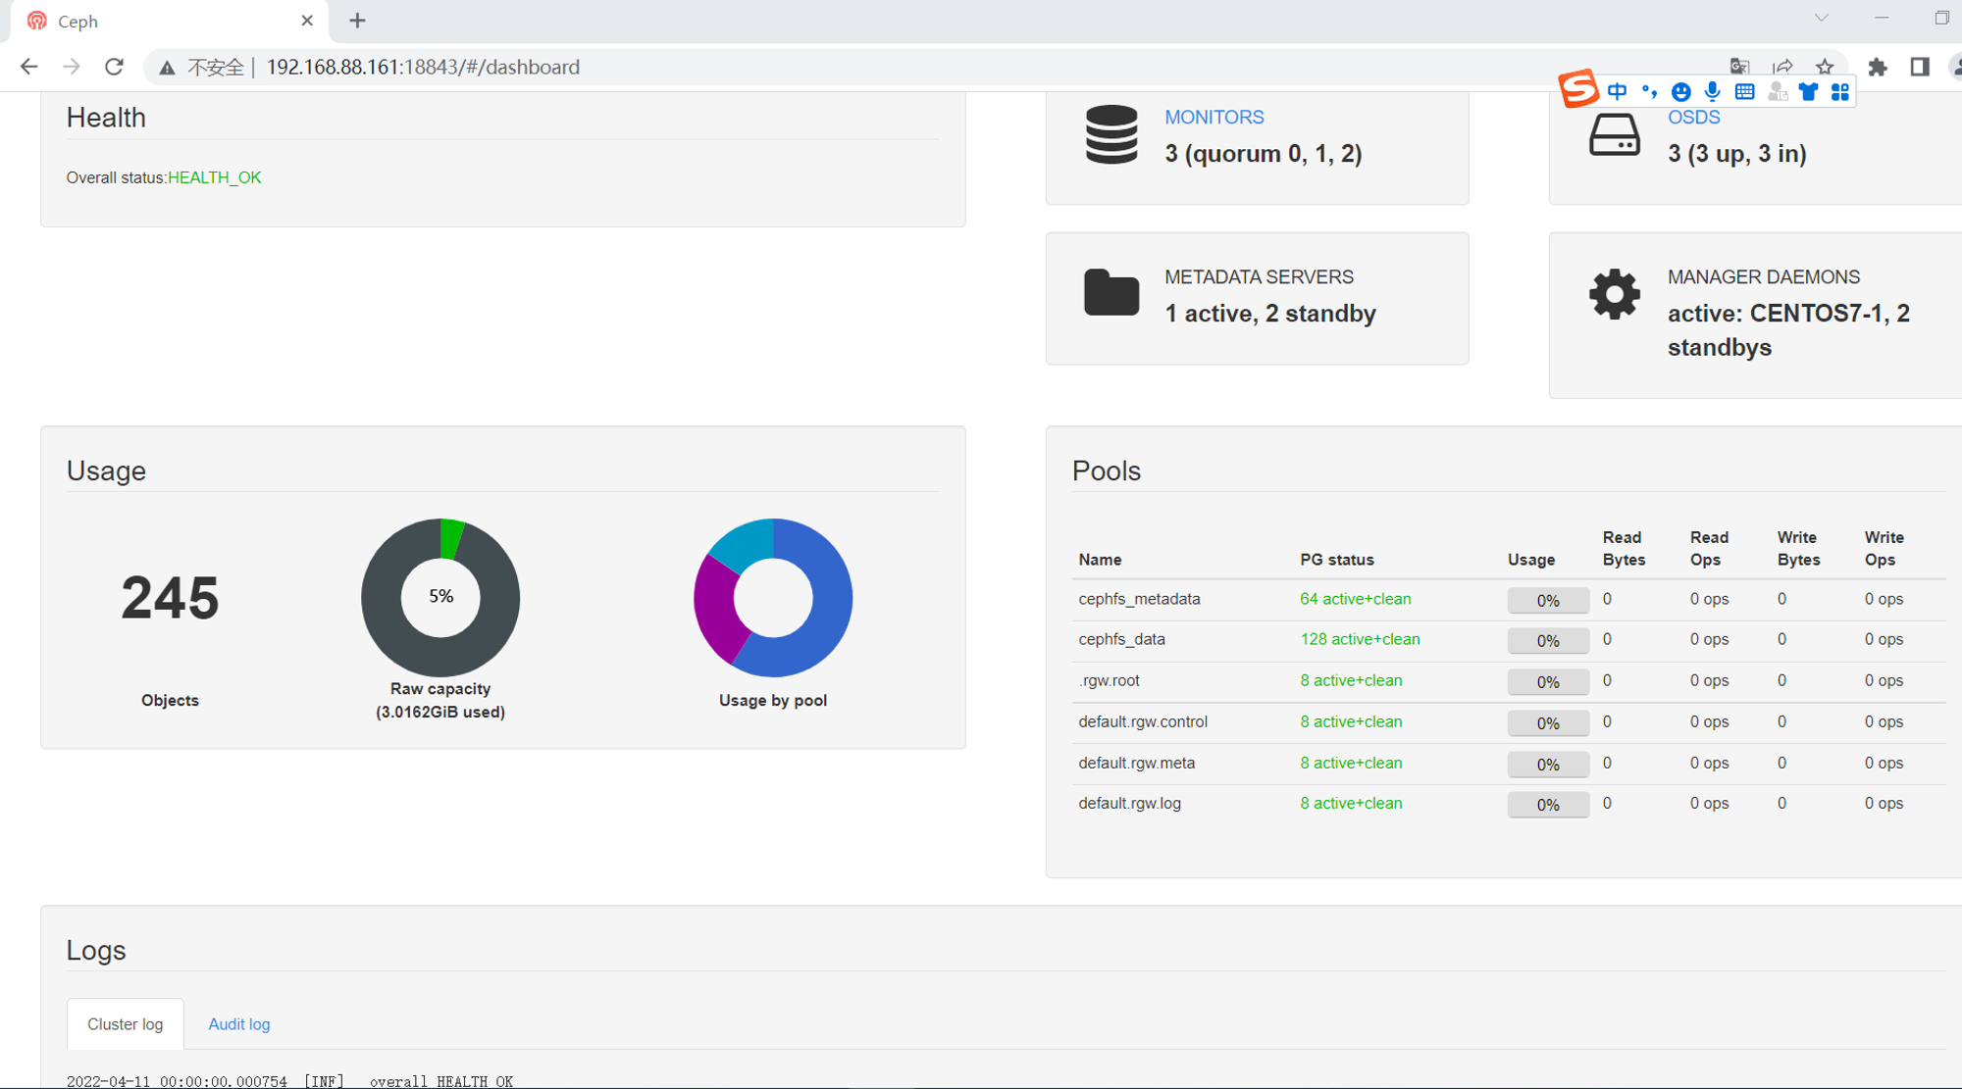Click green used segment of Raw capacity chart
Viewport: 1962px width, 1089px height.
[x=451, y=538]
